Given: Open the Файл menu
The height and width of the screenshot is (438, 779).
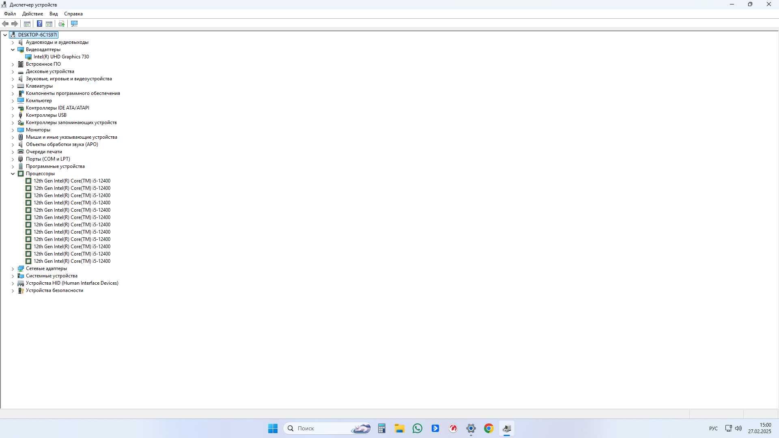Looking at the screenshot, I should point(10,14).
